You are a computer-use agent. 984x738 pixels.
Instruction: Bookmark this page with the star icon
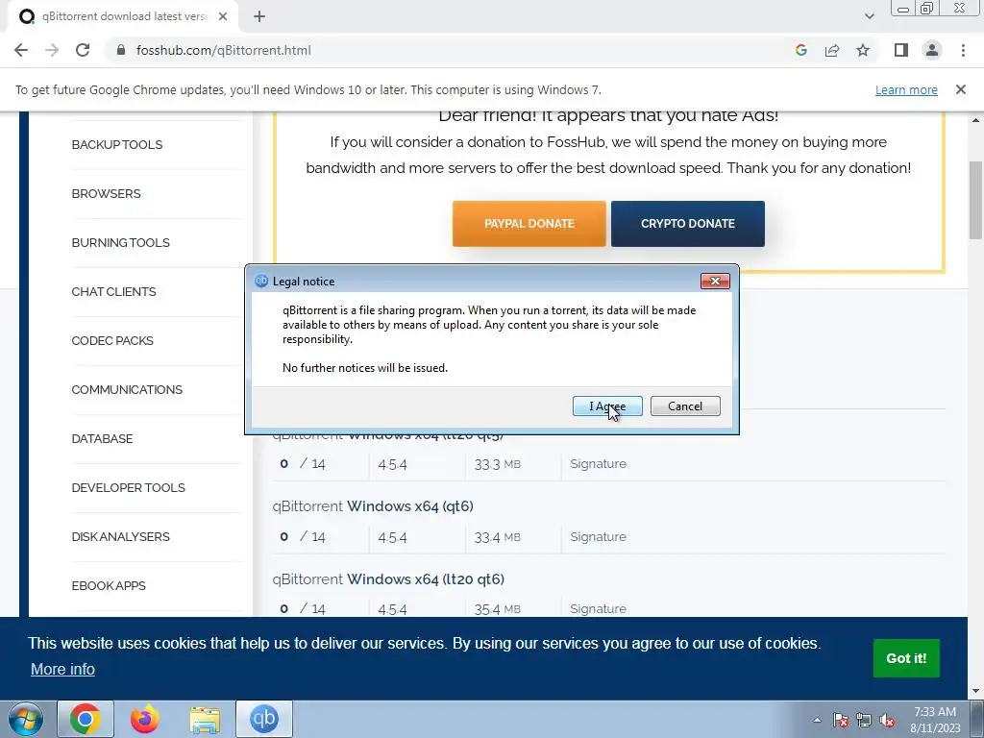click(863, 50)
